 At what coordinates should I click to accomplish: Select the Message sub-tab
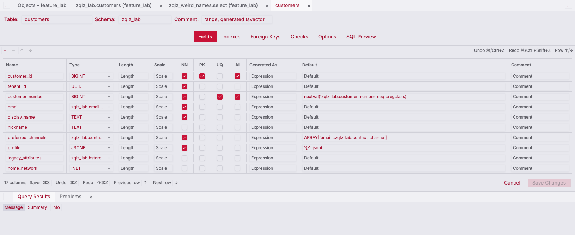pos(14,207)
